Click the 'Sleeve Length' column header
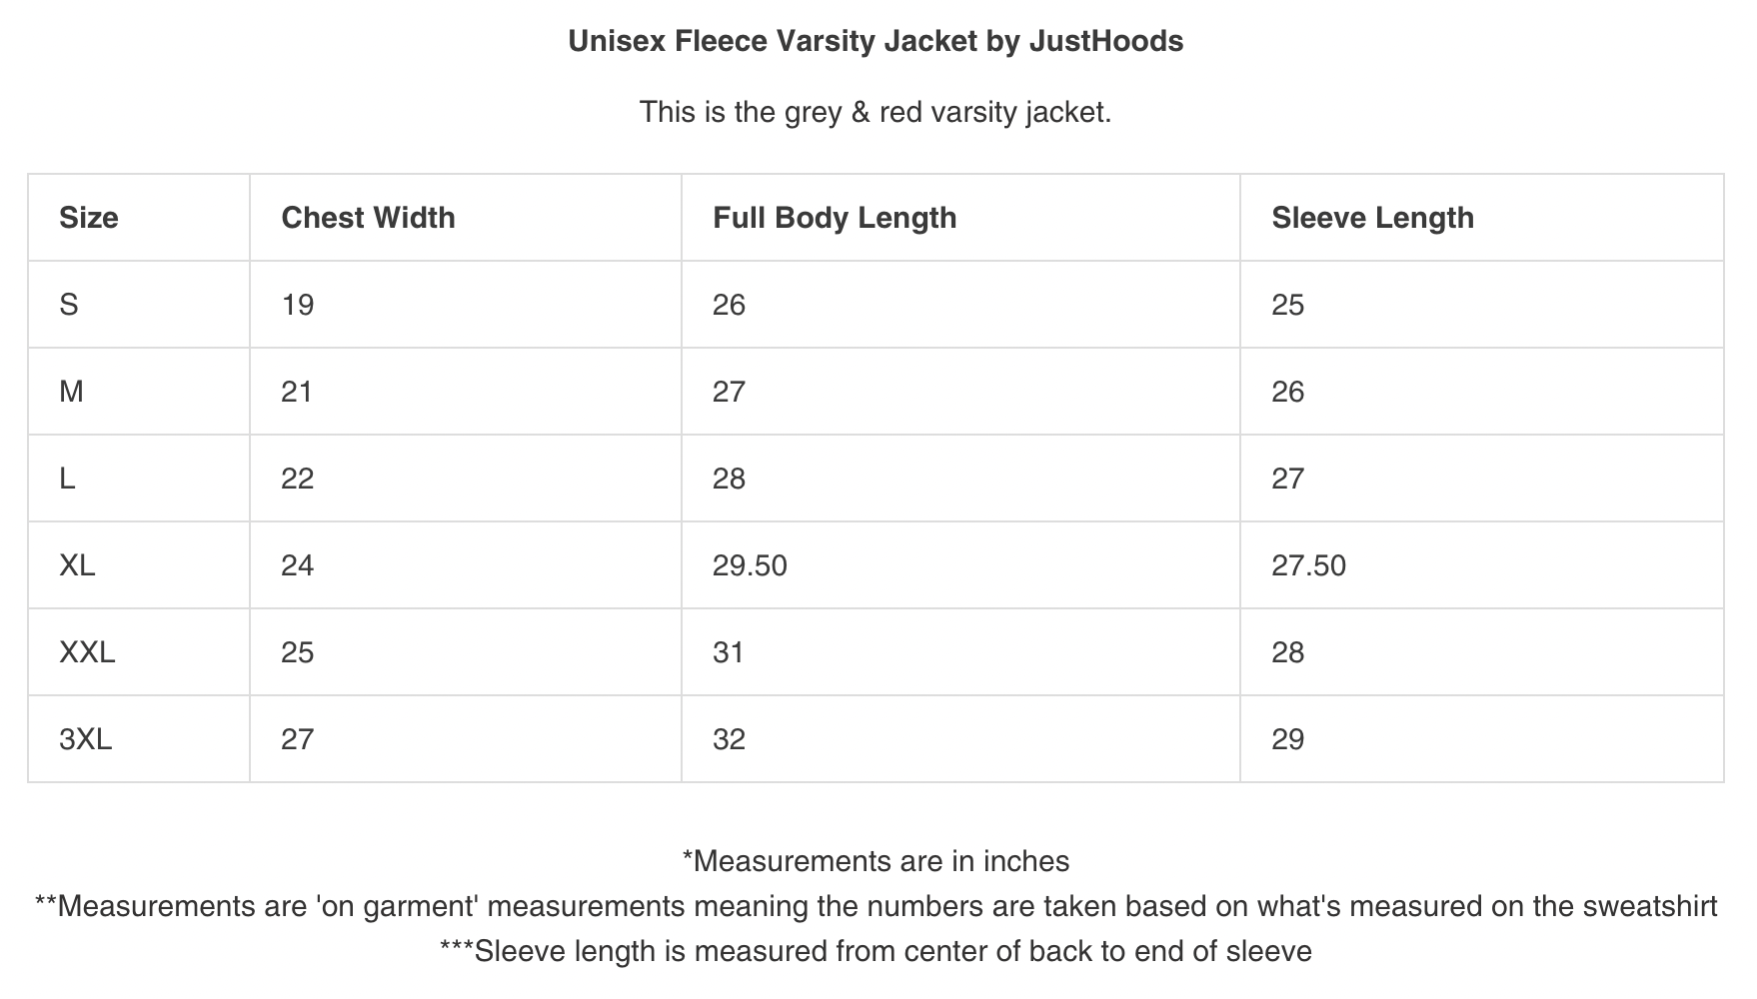The height and width of the screenshot is (999, 1757). 1372,218
